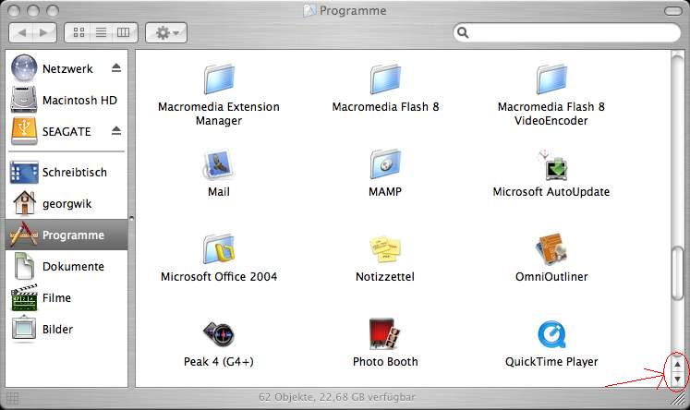This screenshot has width=690, height=410.
Task: Open the gear action menu
Action: [166, 32]
